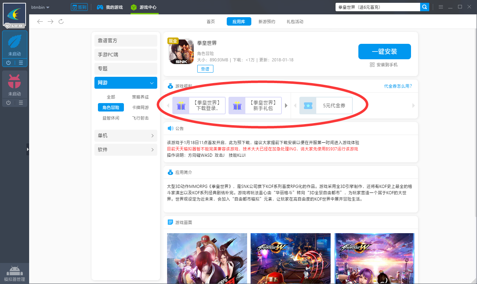This screenshot has height=284, width=477.
Task: Go forward with the right arrow
Action: (51, 22)
